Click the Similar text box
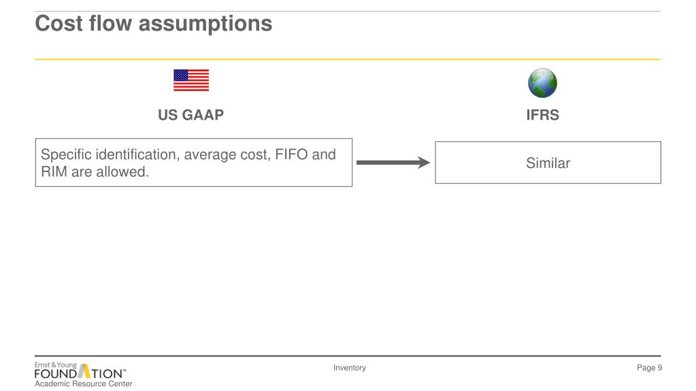 [x=548, y=163]
